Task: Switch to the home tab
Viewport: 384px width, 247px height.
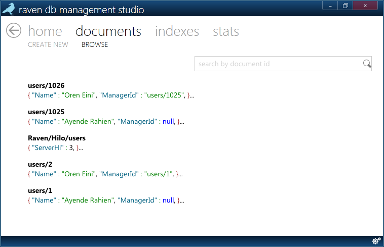Action: (45, 31)
